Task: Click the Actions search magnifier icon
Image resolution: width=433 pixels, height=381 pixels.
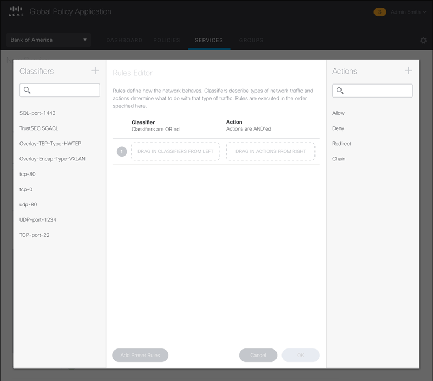Action: (340, 91)
